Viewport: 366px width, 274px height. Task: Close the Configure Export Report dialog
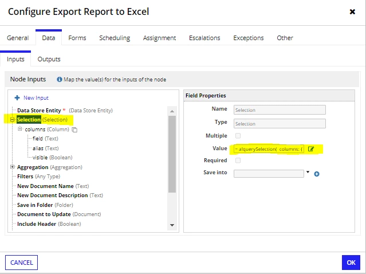click(x=352, y=11)
